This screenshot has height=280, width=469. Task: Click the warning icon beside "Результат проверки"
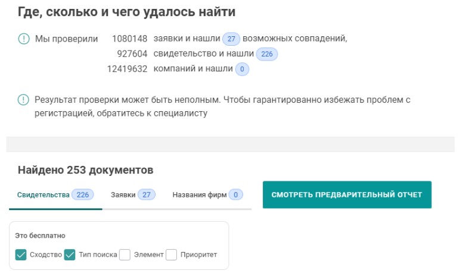(23, 100)
